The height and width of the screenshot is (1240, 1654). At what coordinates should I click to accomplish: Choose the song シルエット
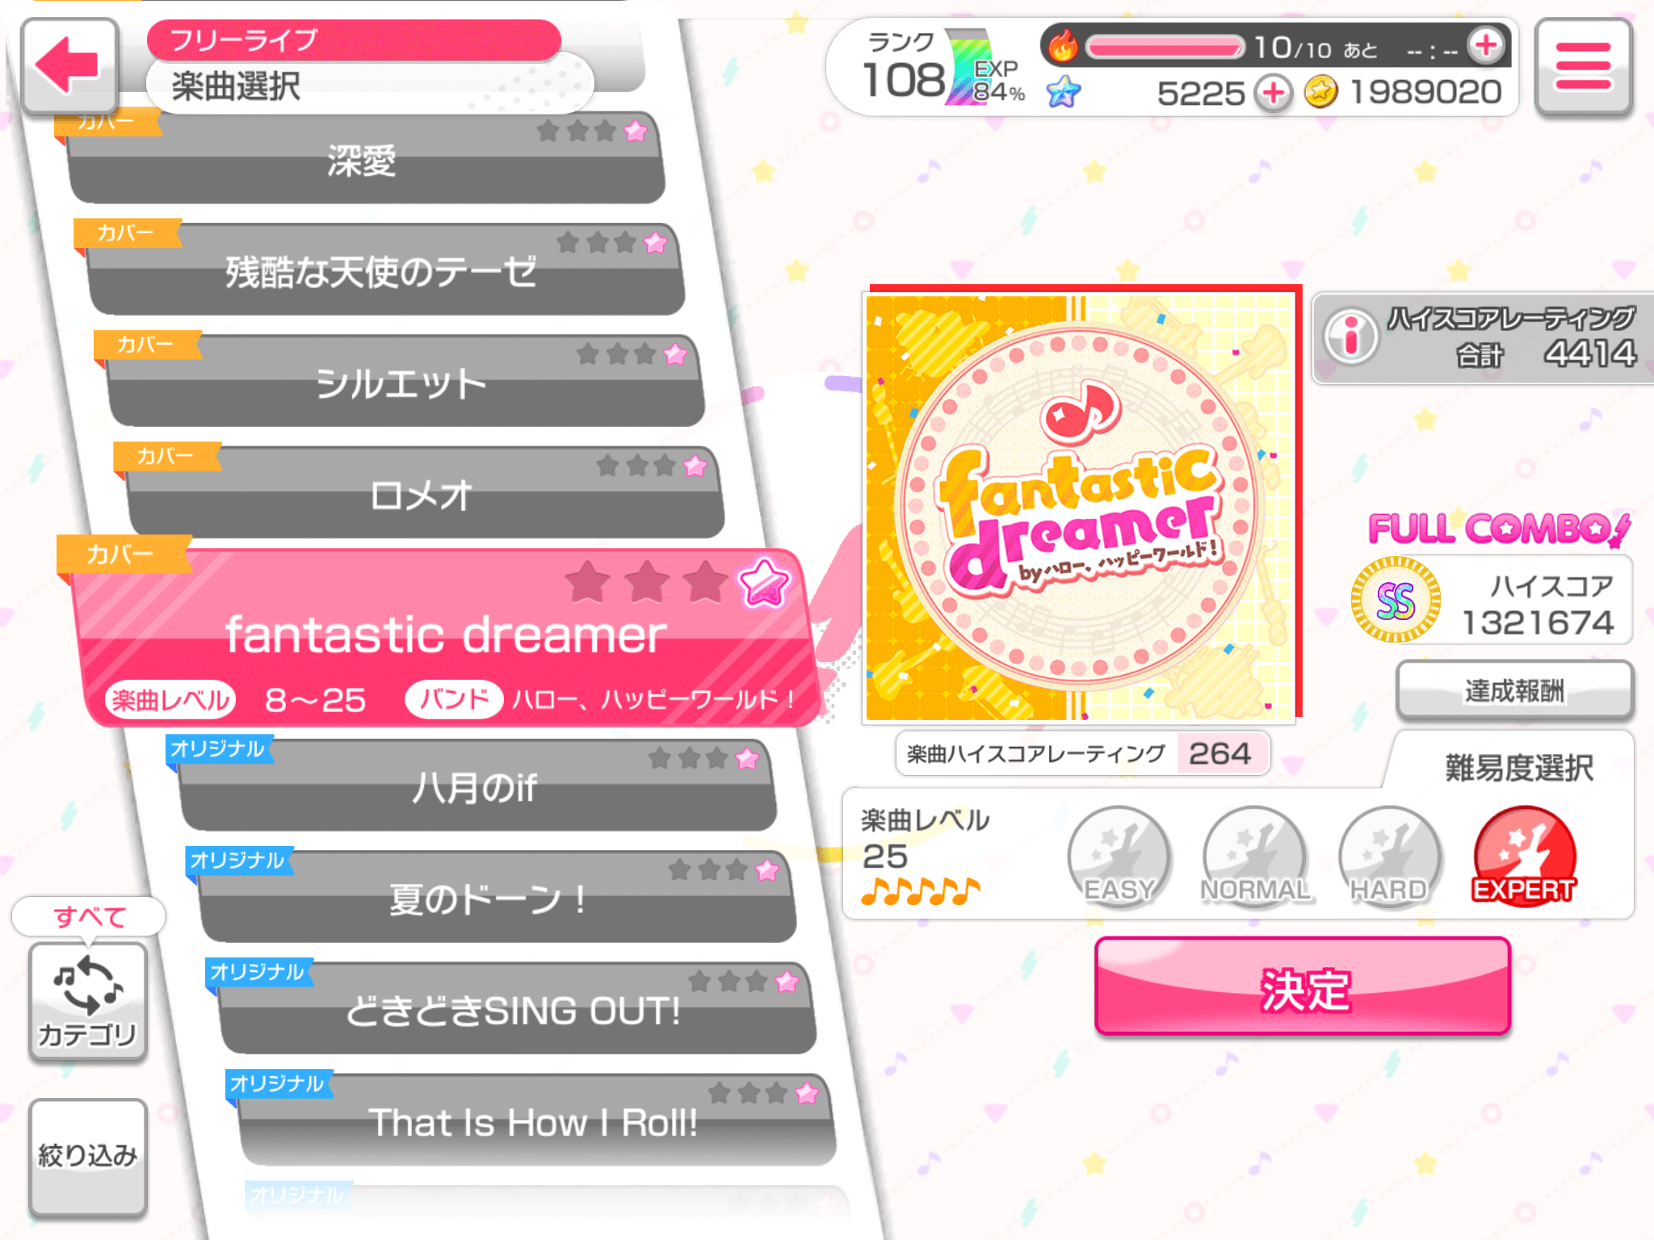(x=402, y=381)
